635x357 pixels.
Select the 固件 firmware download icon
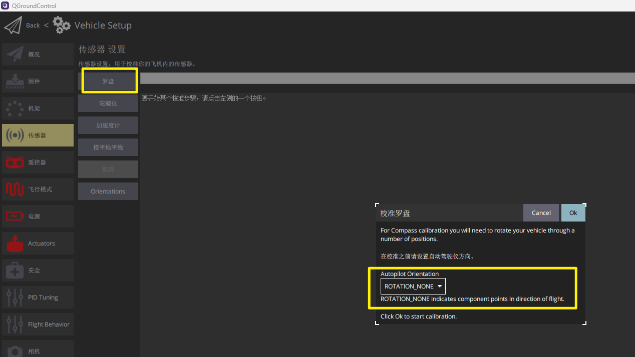[15, 81]
